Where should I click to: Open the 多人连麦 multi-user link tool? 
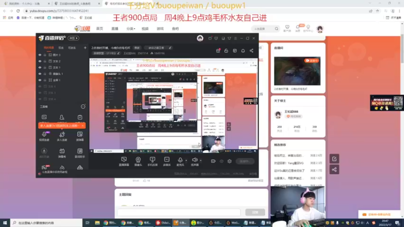(x=62, y=136)
